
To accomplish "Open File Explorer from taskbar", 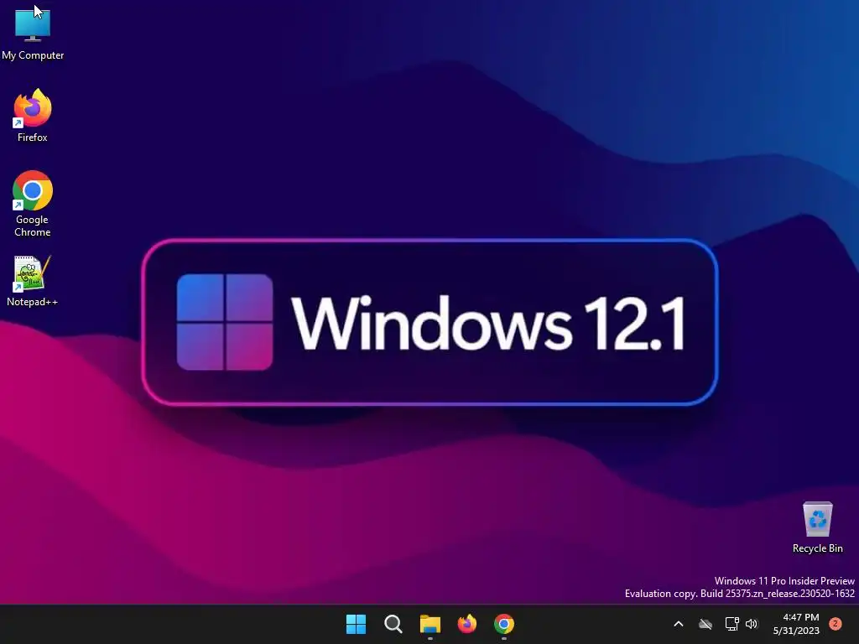I will tap(430, 624).
